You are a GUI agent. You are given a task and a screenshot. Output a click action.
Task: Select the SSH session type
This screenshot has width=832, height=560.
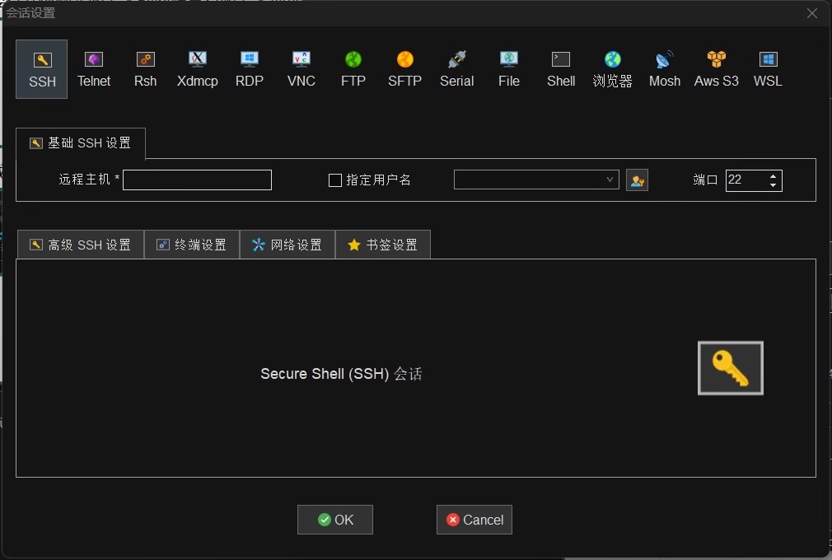[42, 69]
